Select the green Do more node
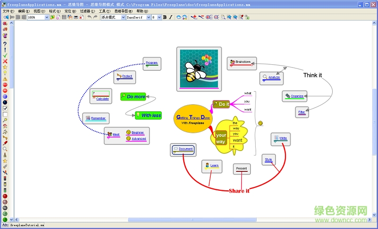The height and width of the screenshot is (229, 378). click(133, 97)
